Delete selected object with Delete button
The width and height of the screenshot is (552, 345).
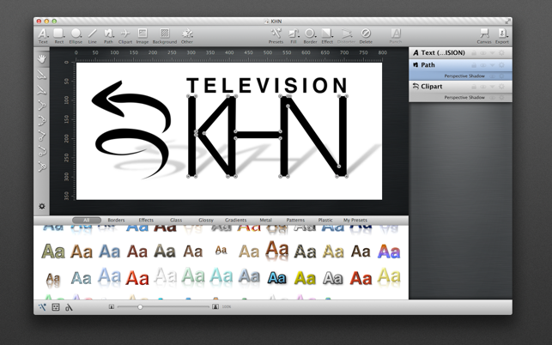[366, 36]
